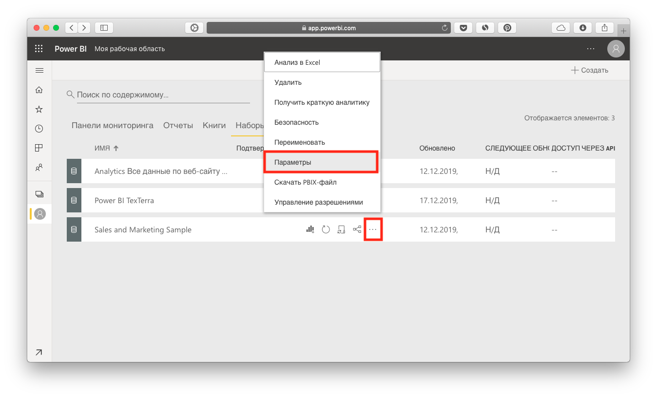Open Safari share button
This screenshot has height=398, width=657.
pos(605,28)
